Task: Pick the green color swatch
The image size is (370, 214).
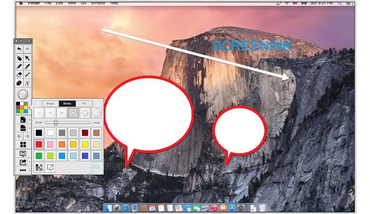Action: (39, 156)
